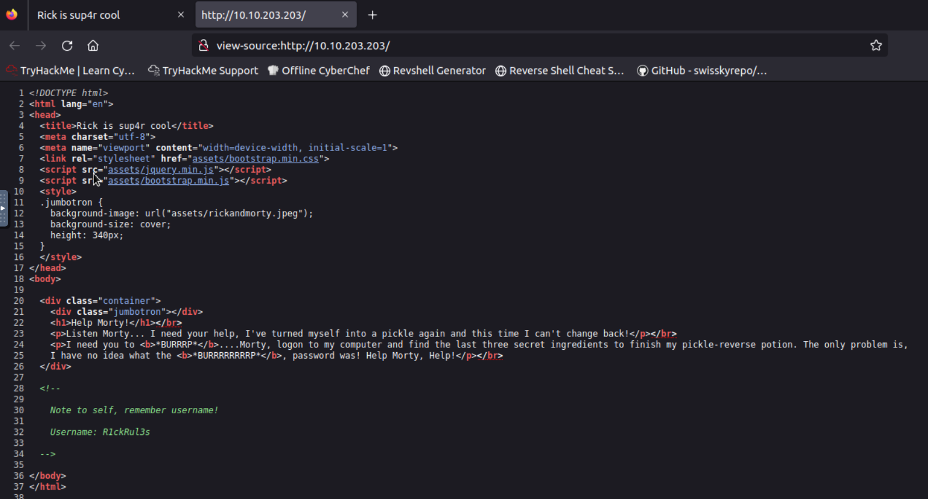The width and height of the screenshot is (928, 499).
Task: Open the Home page
Action: click(93, 45)
